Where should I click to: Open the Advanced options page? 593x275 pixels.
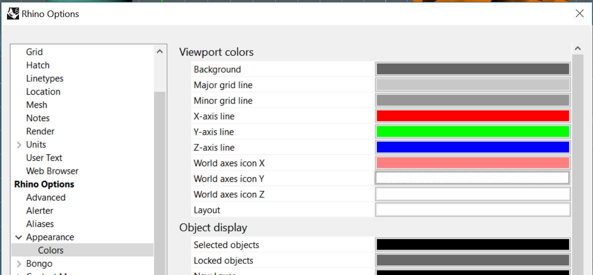click(x=46, y=197)
